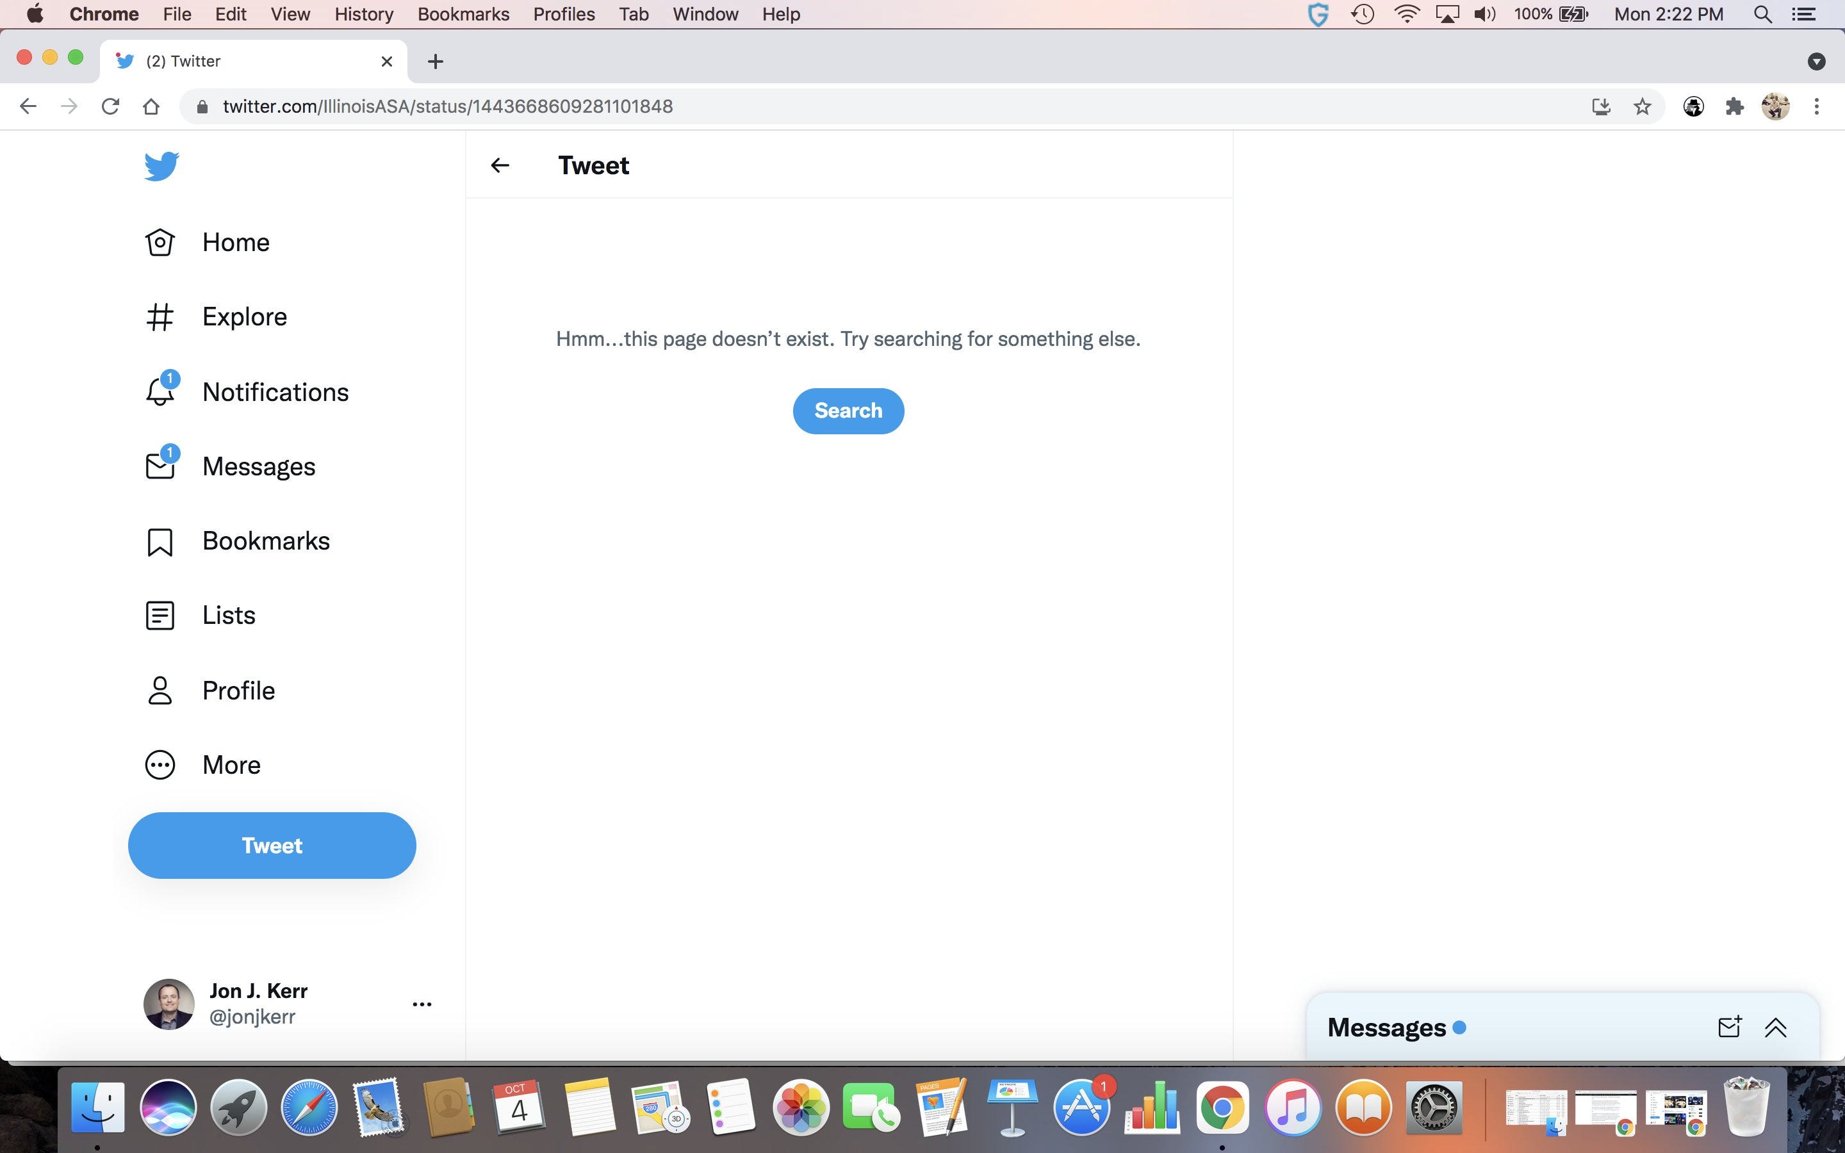This screenshot has width=1845, height=1153.
Task: Click Jon J. Kerr profile avatar
Action: point(168,1004)
